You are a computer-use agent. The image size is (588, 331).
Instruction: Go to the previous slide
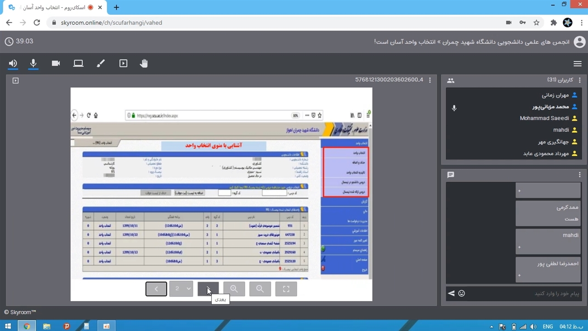156,289
